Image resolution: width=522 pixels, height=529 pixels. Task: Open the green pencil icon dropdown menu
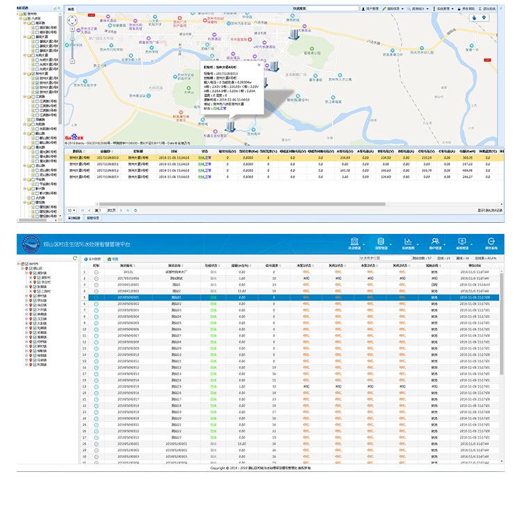click(393, 9)
